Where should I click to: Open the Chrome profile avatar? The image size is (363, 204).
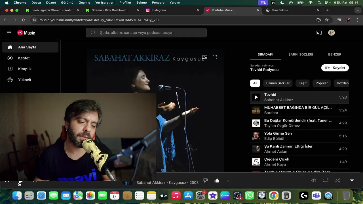click(349, 20)
